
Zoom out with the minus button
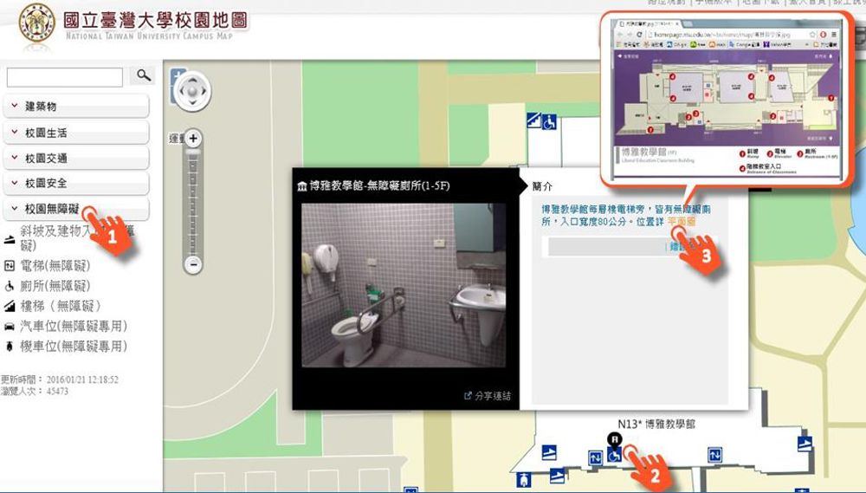pos(194,264)
